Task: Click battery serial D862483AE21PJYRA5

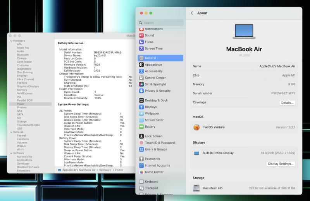Action: 108,52
